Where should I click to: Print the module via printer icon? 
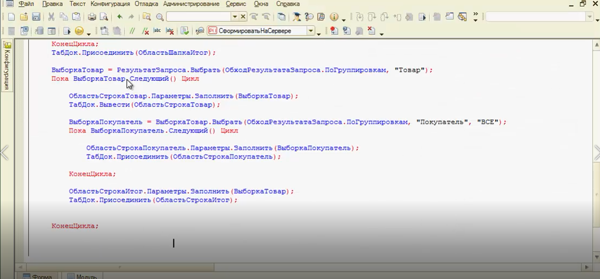point(92,17)
